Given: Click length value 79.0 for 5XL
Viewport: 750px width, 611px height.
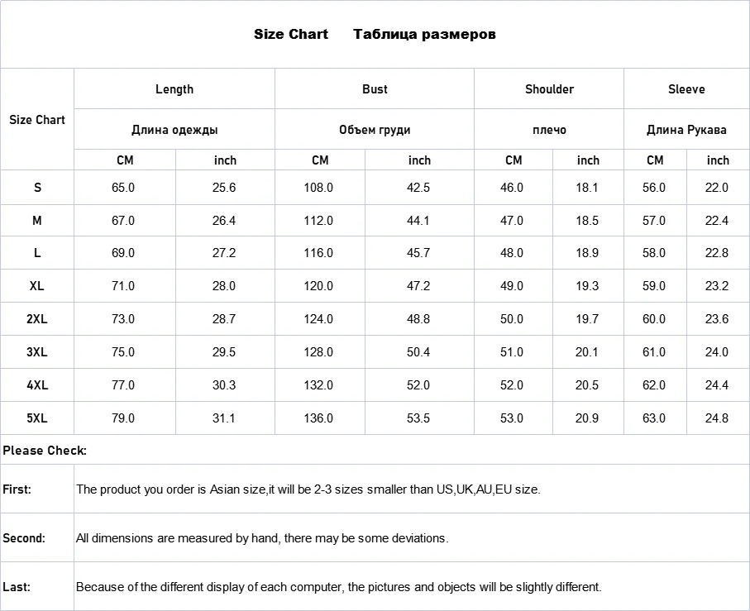Looking at the screenshot, I should point(123,418).
